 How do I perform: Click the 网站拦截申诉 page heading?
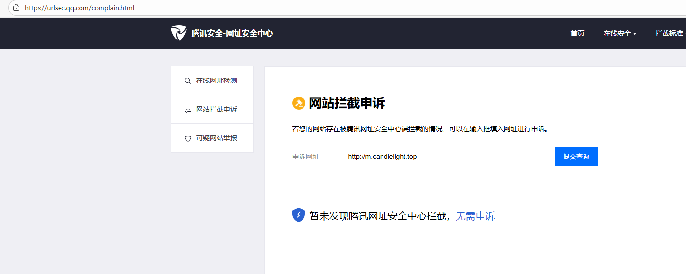tap(347, 103)
